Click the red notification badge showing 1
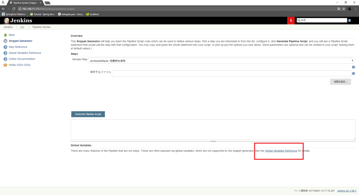 [291, 20]
